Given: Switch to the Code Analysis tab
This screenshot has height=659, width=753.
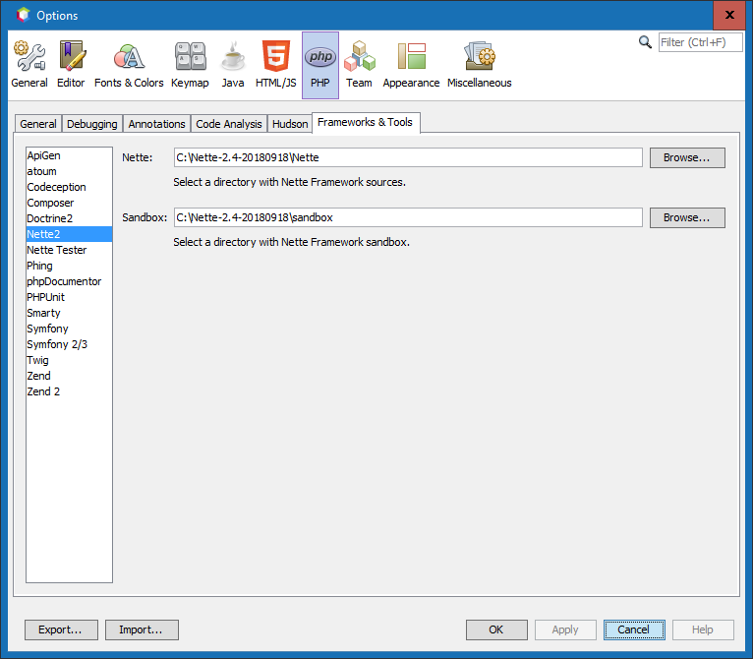Looking at the screenshot, I should click(229, 124).
